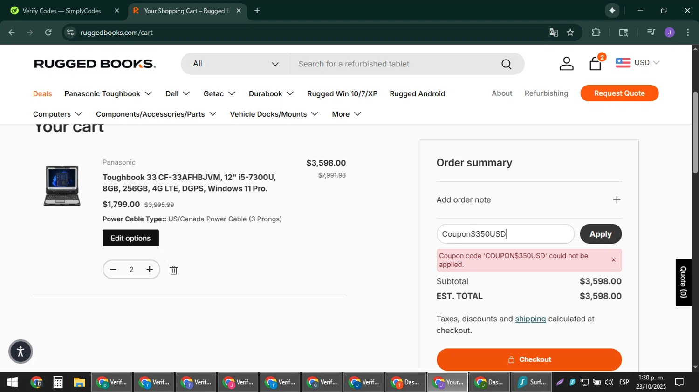Open the shopping bag cart icon
Screen dimensions: 699x392
click(x=596, y=64)
